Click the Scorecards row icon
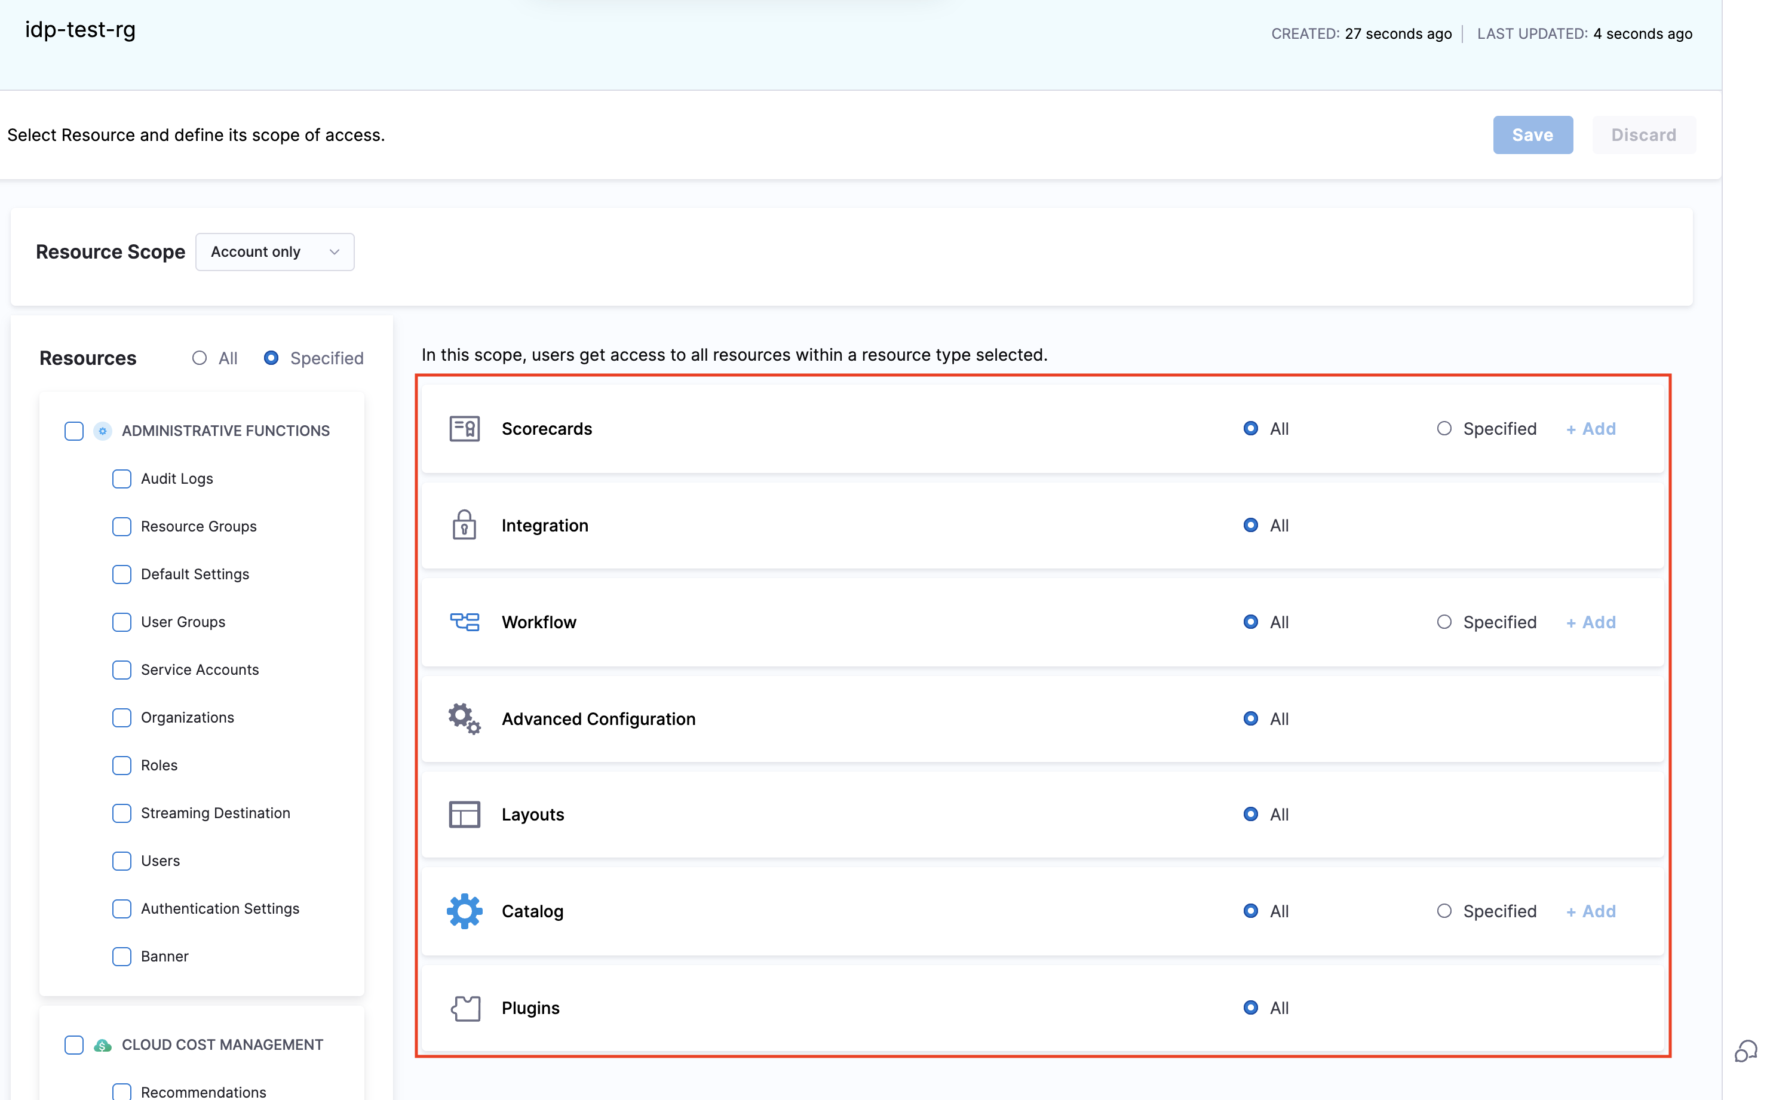 (464, 429)
